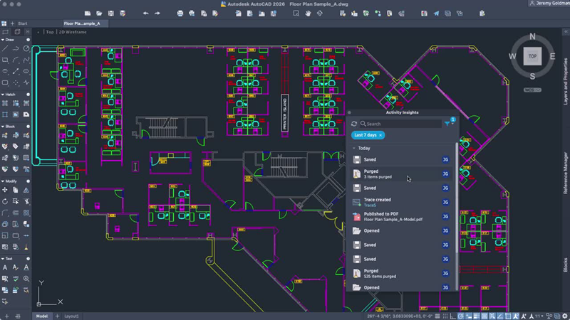Click the Save floppy disk icon in the toolbar
This screenshot has width=570, height=320.
[111, 14]
